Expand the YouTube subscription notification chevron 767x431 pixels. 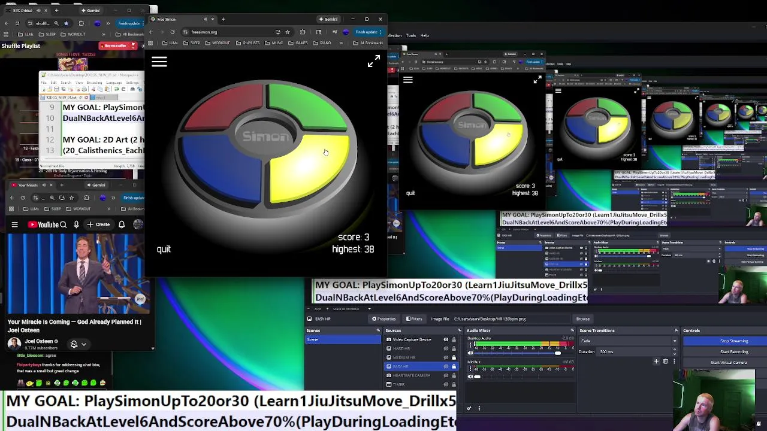(84, 344)
